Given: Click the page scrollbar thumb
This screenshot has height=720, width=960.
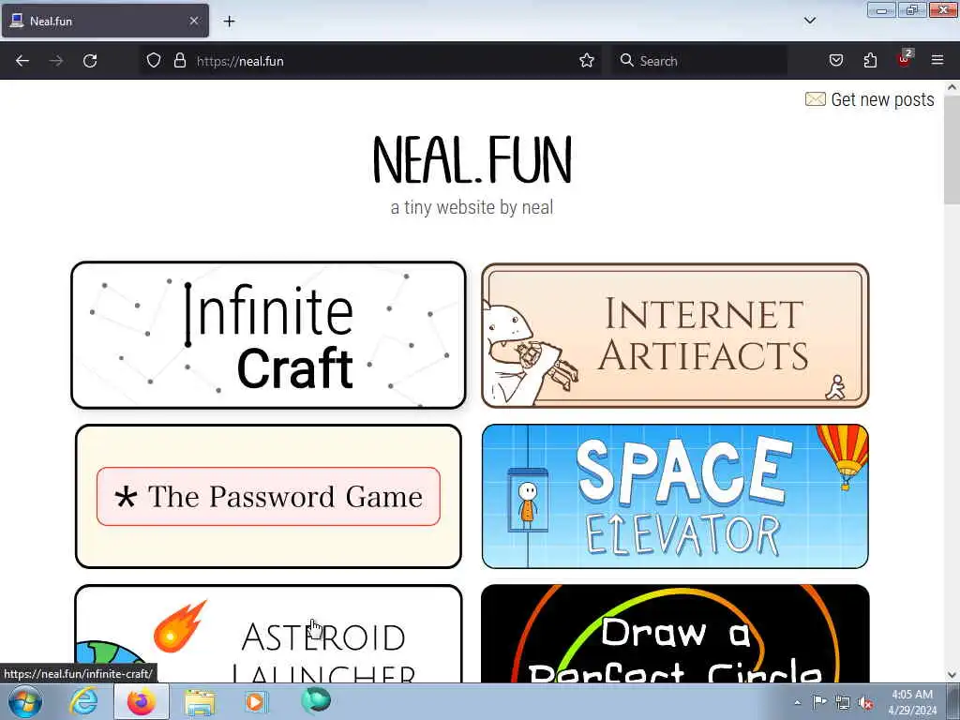Looking at the screenshot, I should click(x=952, y=150).
